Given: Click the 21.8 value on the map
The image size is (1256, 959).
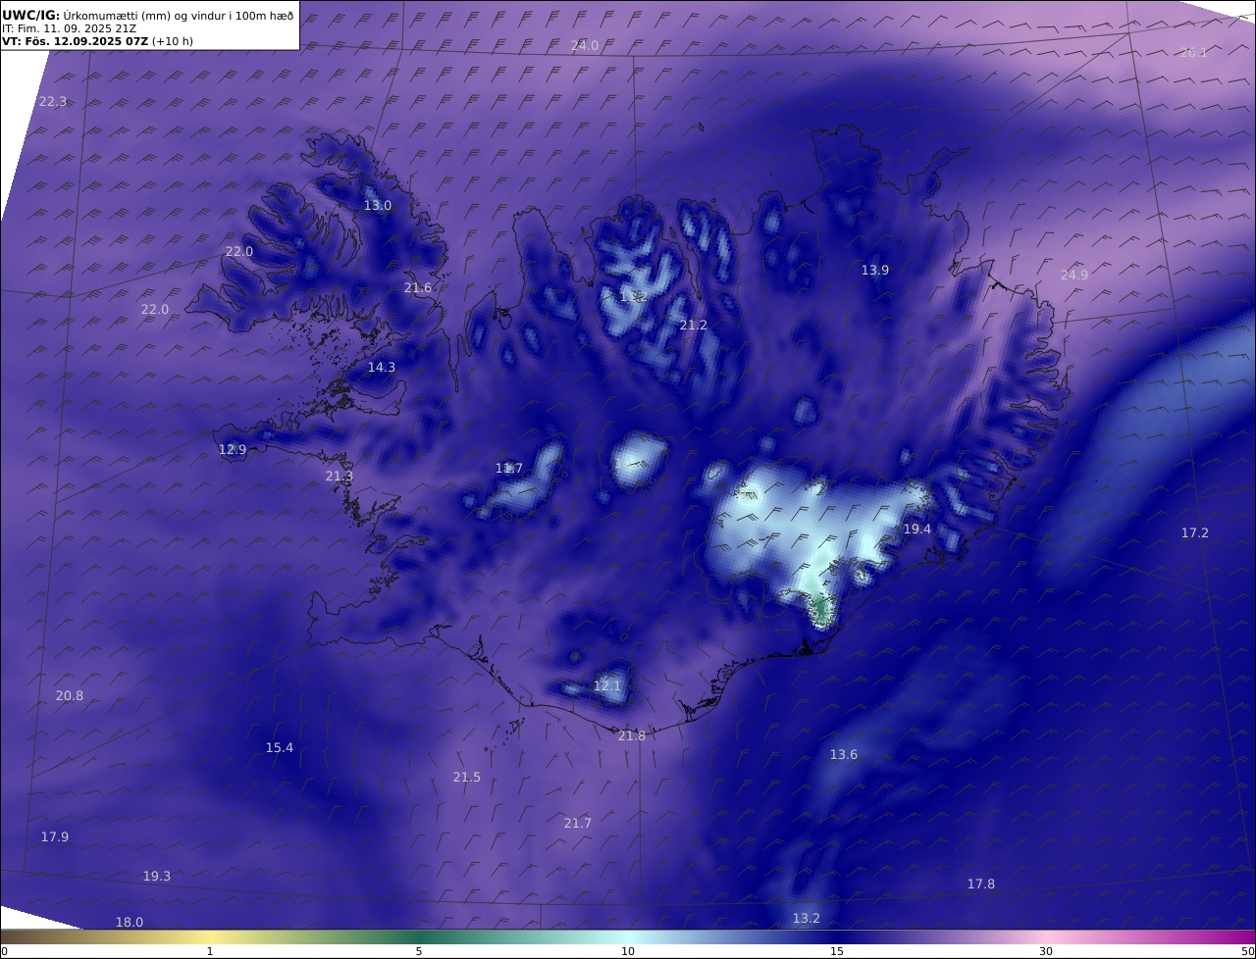Looking at the screenshot, I should [632, 736].
